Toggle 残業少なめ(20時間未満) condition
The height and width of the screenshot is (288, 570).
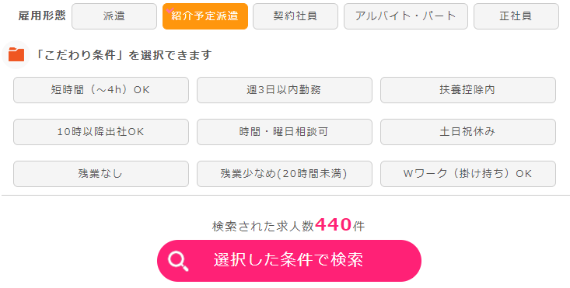[x=285, y=174]
